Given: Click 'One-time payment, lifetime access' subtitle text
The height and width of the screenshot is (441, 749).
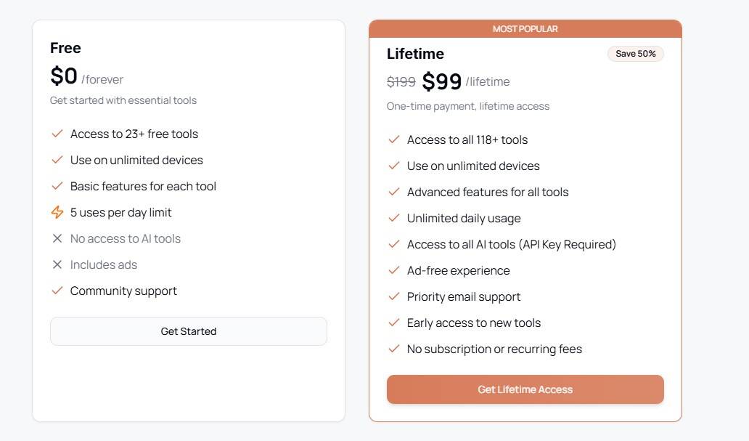Looking at the screenshot, I should point(467,105).
